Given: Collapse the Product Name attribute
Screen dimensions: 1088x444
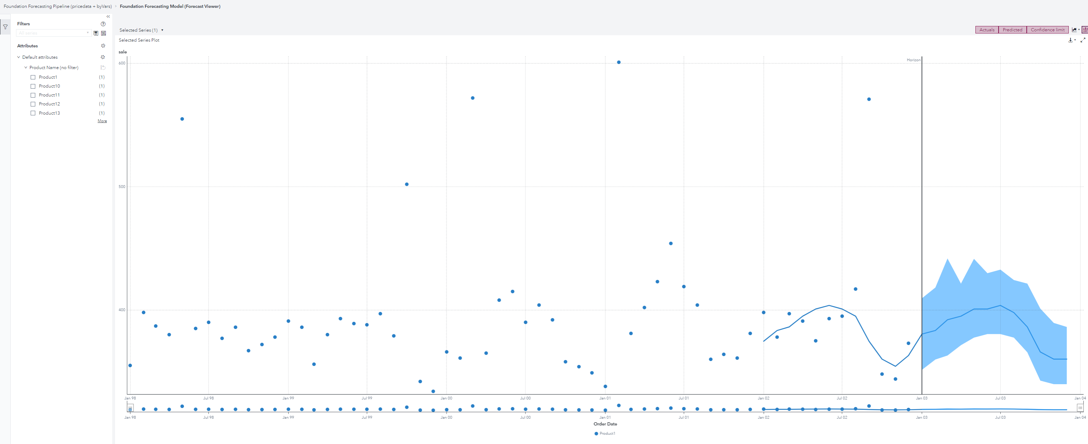Looking at the screenshot, I should tap(26, 68).
